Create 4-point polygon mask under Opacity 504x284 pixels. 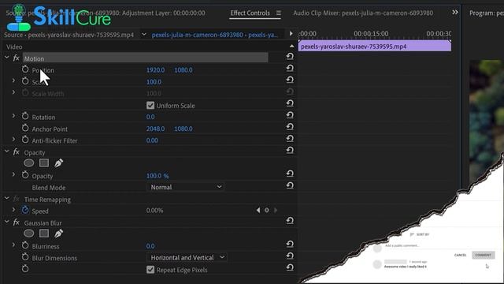point(44,163)
